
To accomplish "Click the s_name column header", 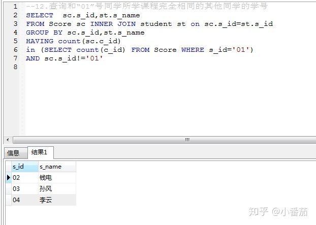I will click(x=57, y=167).
